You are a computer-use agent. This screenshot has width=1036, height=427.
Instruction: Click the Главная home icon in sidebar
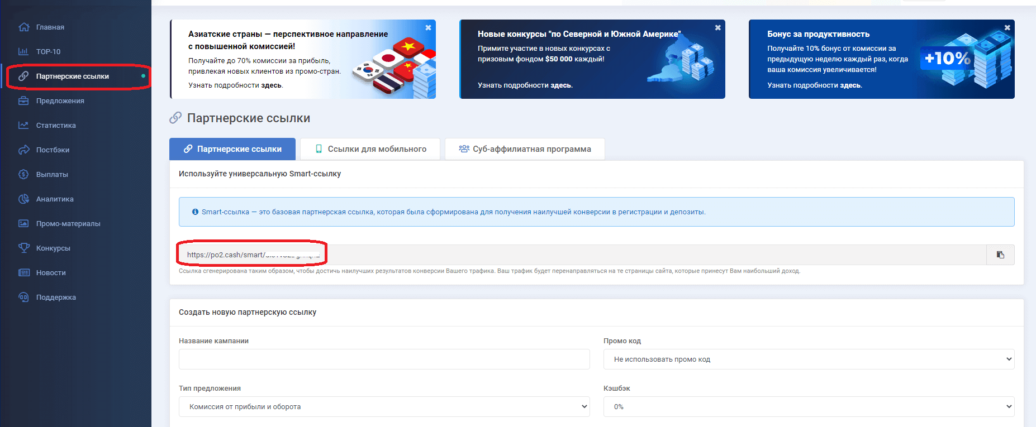click(23, 27)
